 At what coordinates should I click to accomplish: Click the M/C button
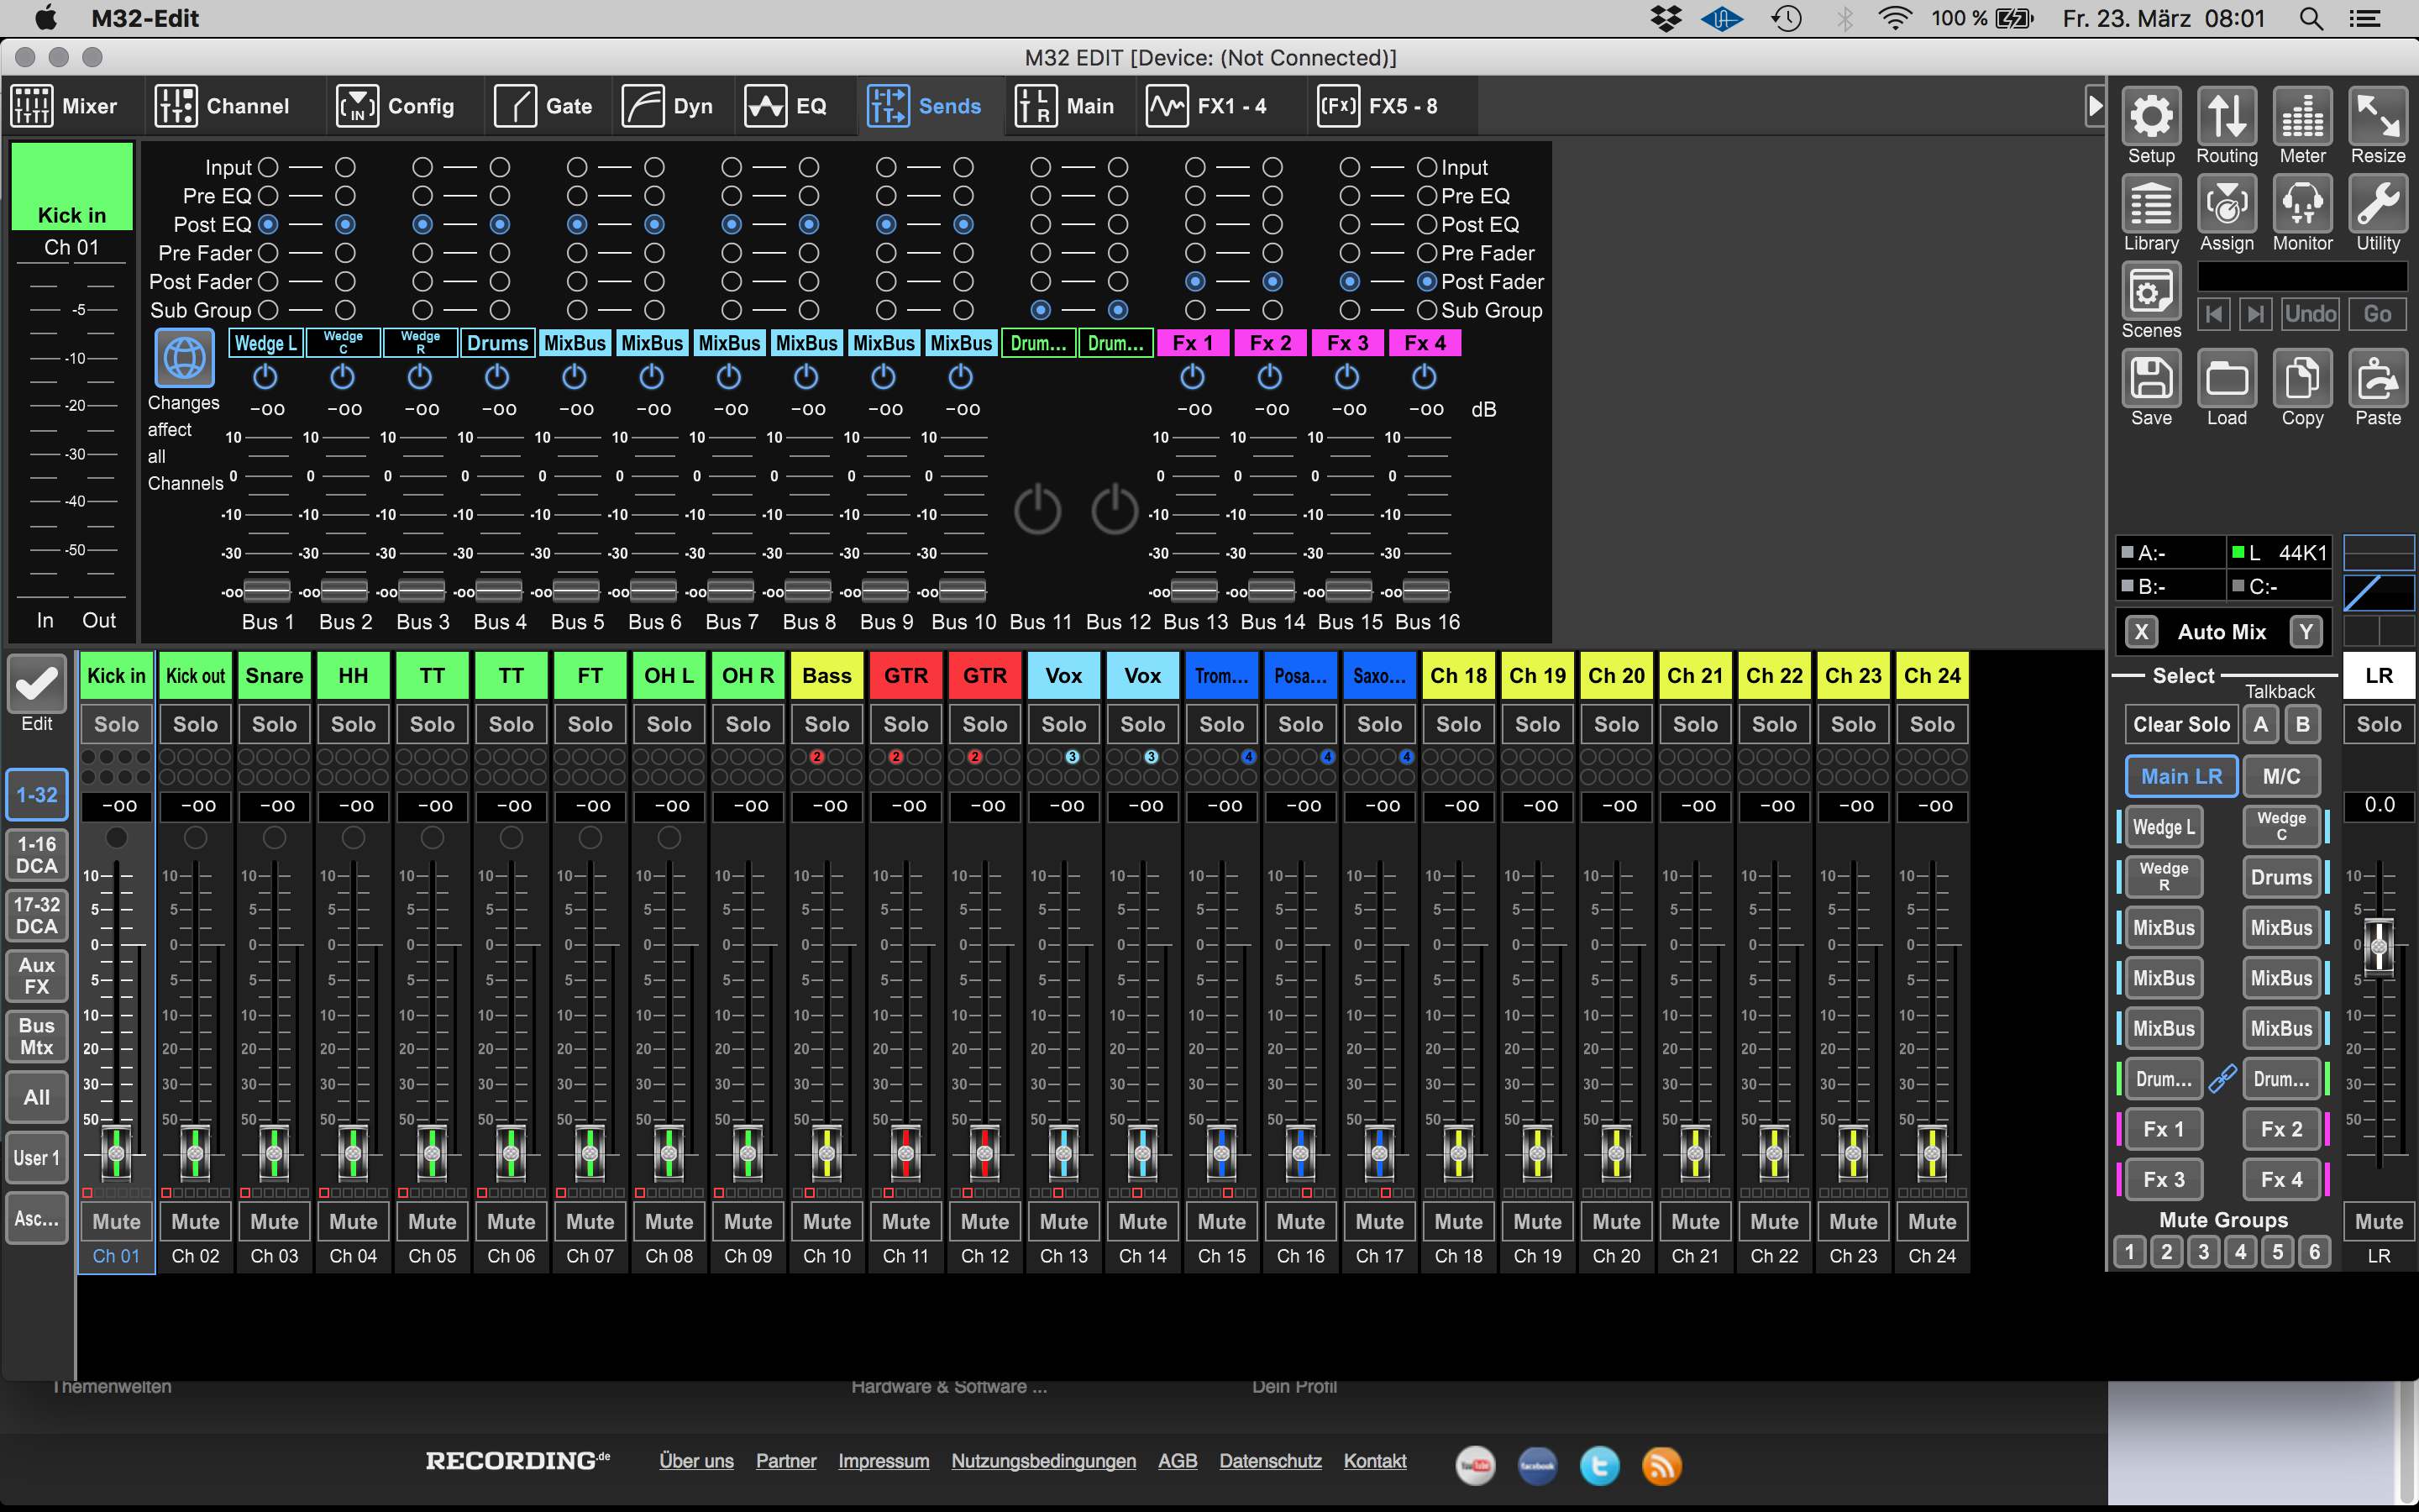click(2281, 776)
